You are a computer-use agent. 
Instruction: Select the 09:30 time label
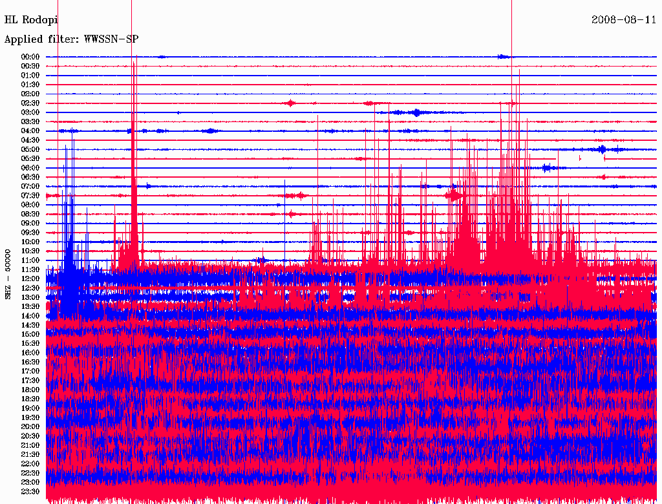30,233
